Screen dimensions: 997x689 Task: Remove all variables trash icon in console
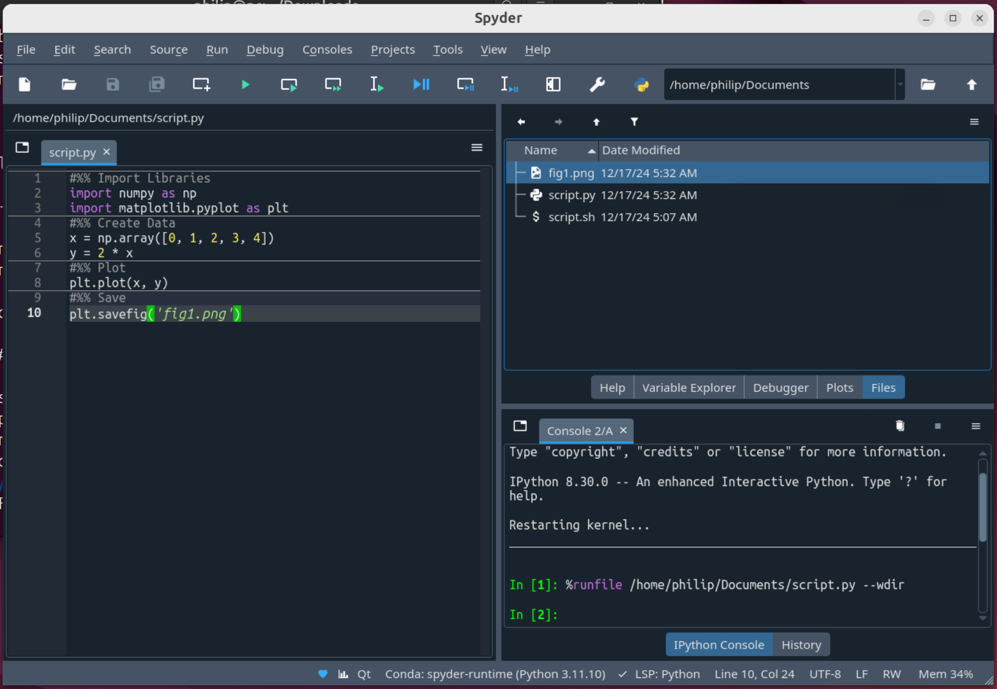point(900,426)
